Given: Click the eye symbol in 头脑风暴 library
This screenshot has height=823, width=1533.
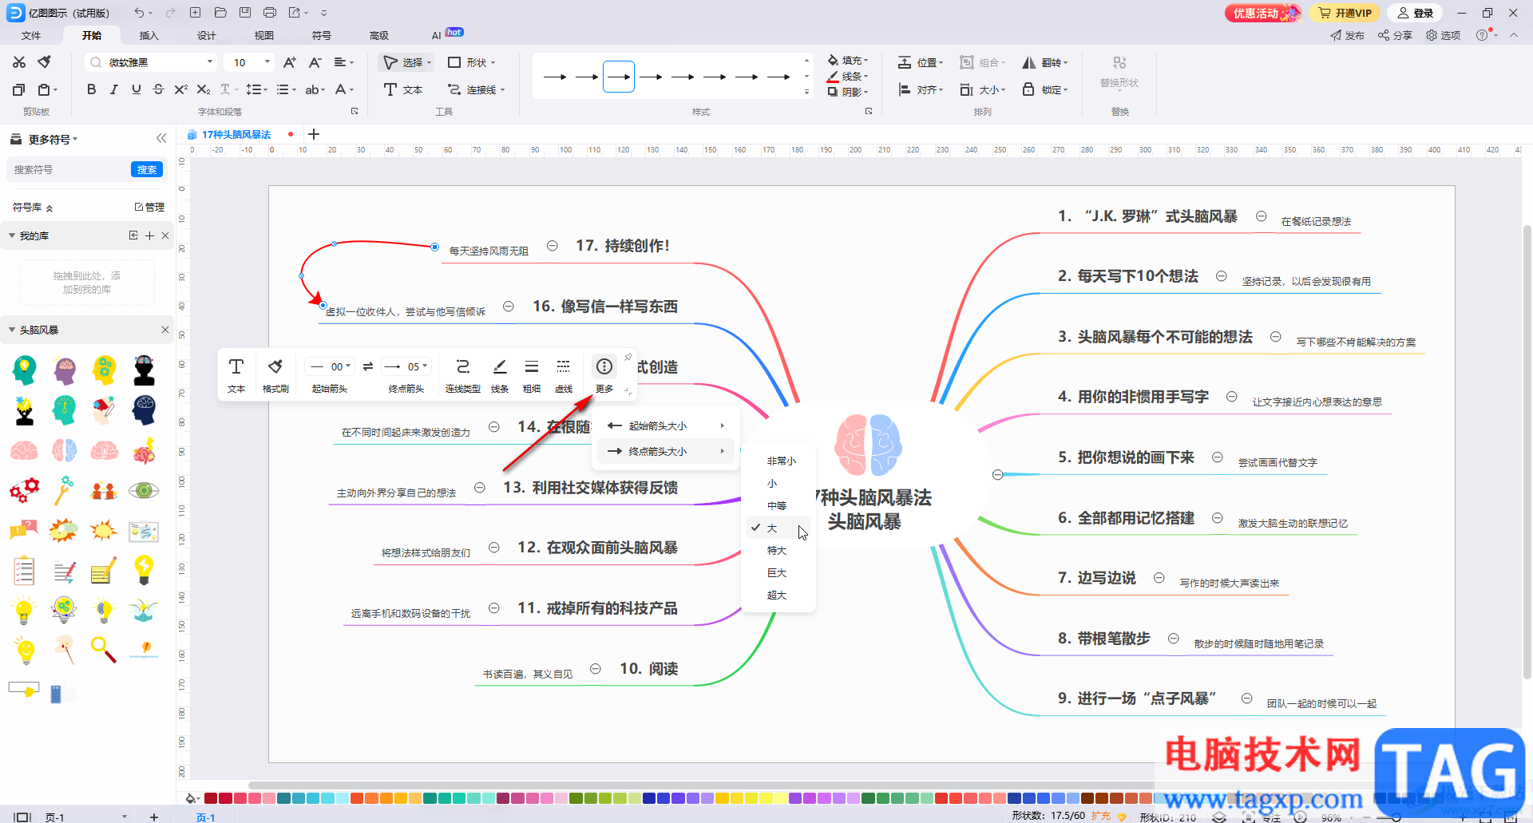Looking at the screenshot, I should coord(144,490).
